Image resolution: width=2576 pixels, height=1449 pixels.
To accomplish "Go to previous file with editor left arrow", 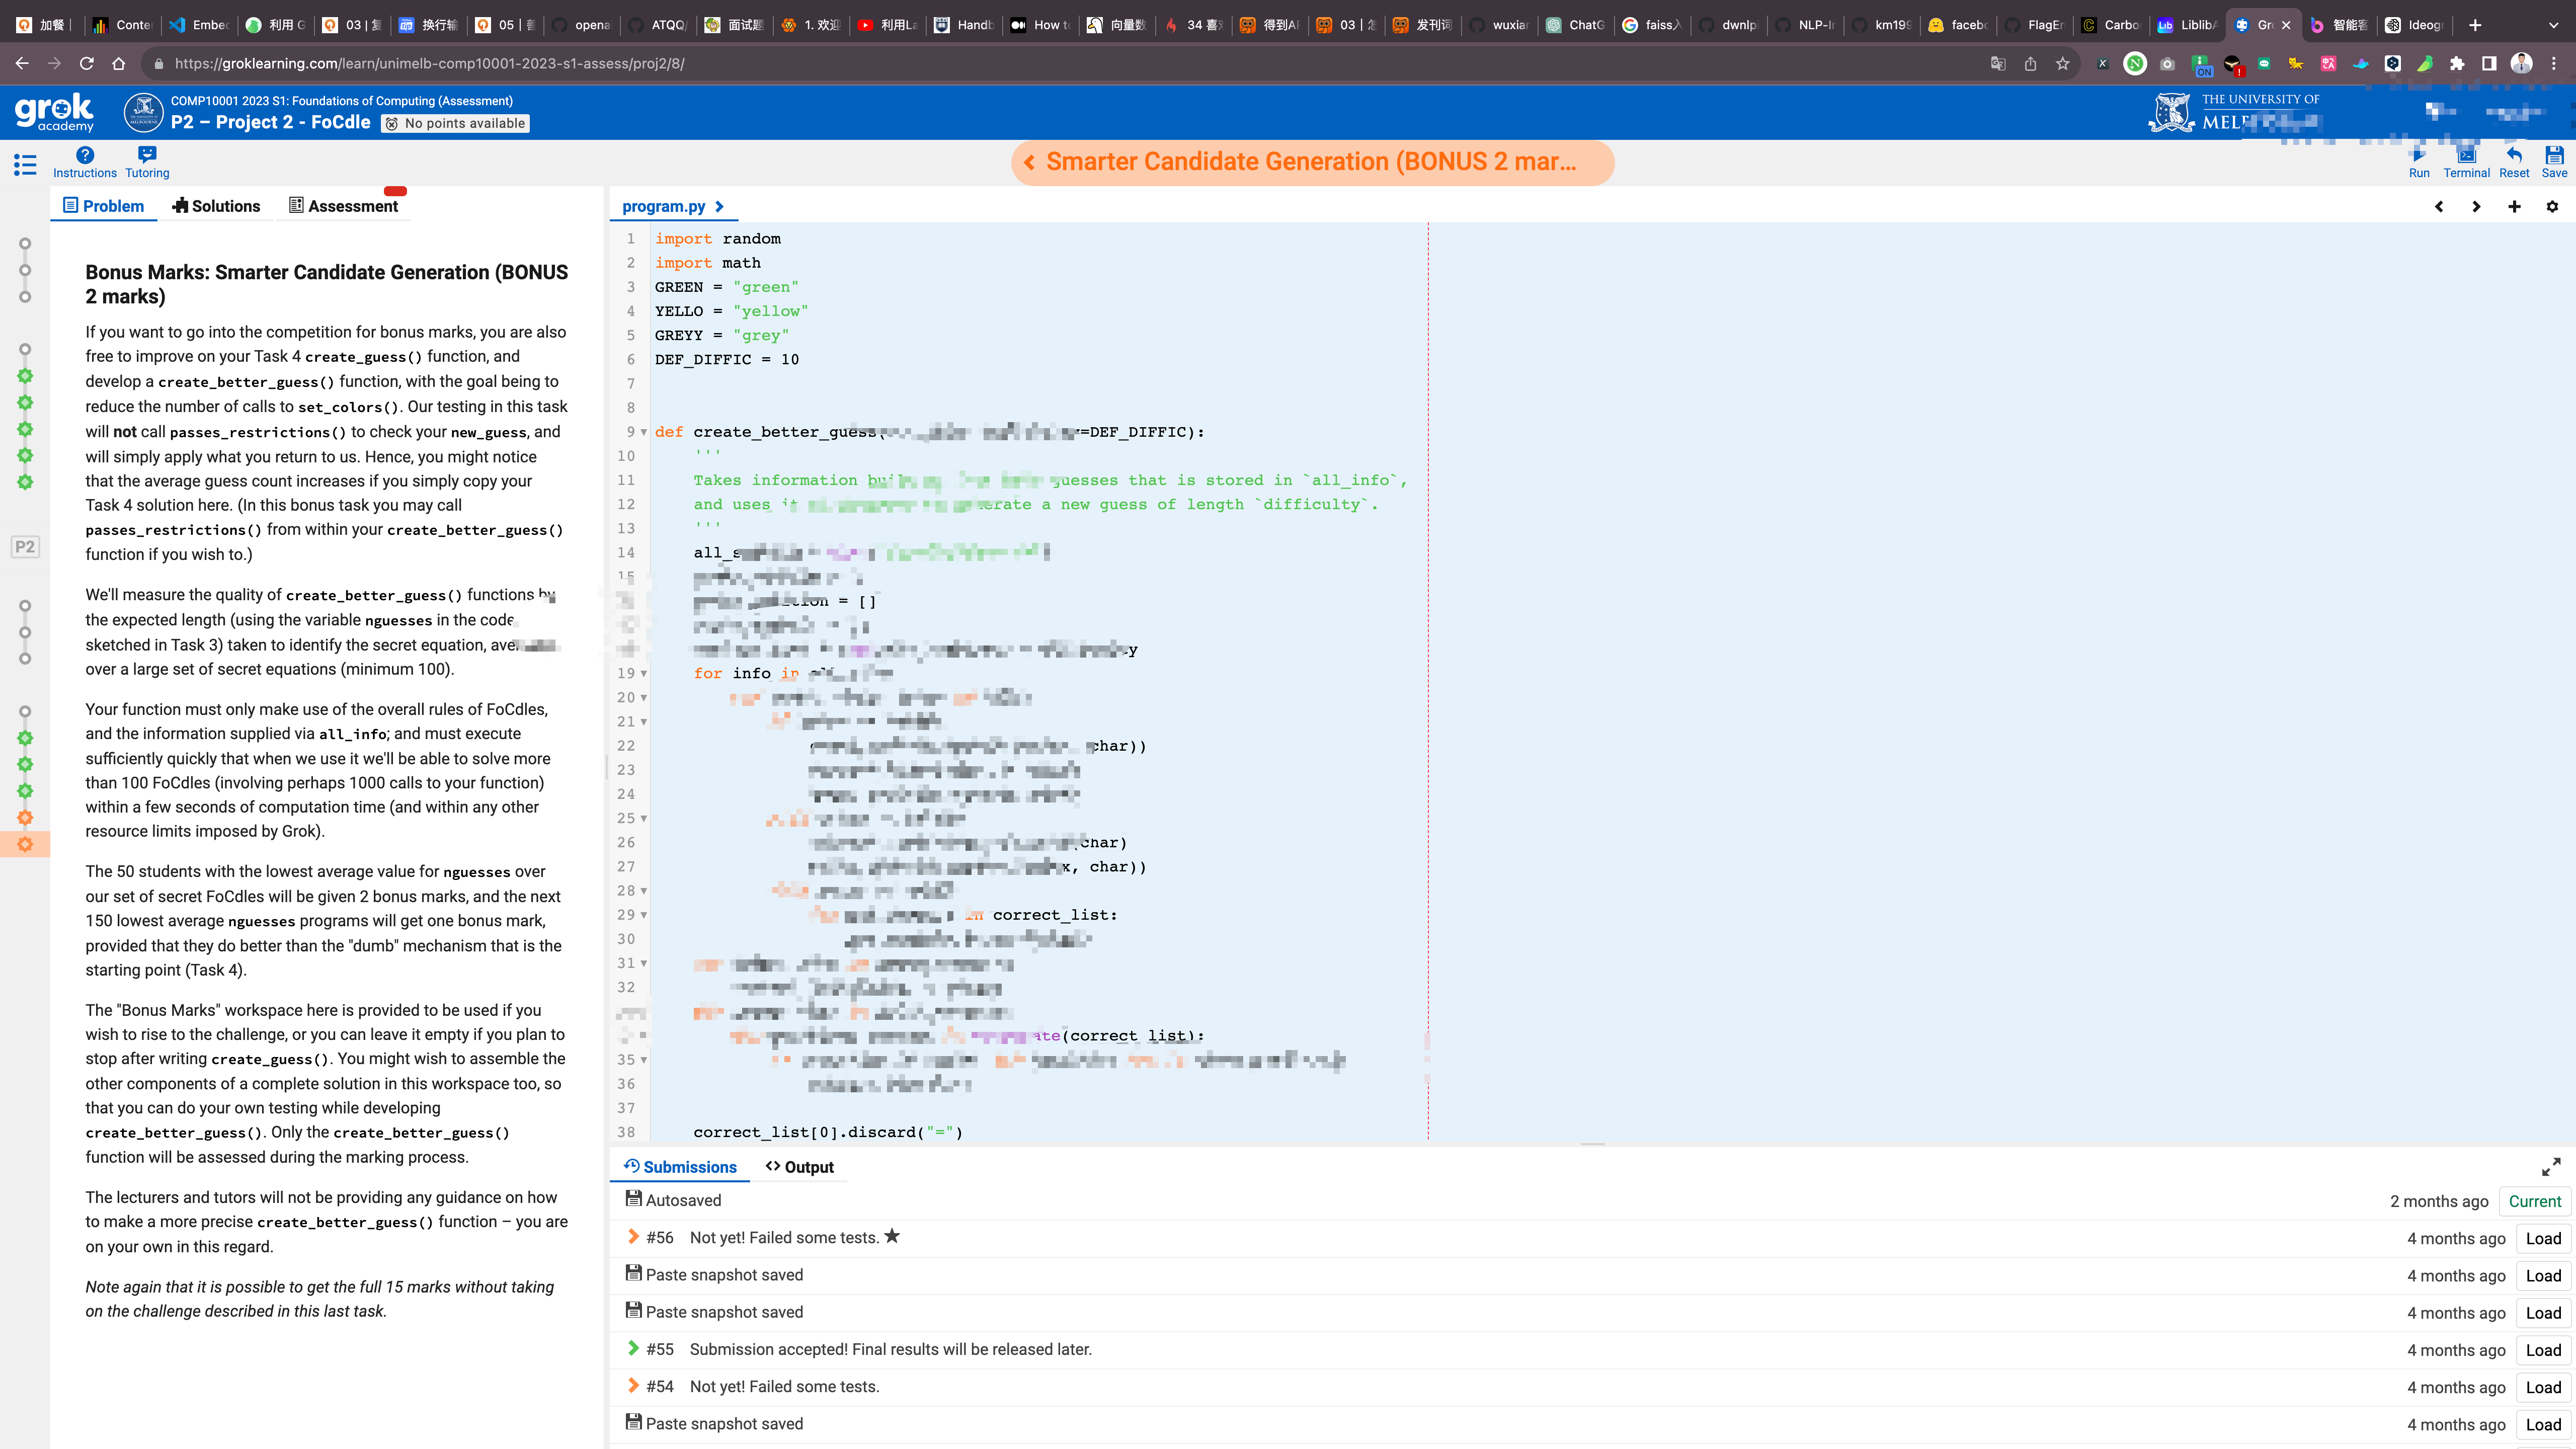I will [x=2439, y=206].
